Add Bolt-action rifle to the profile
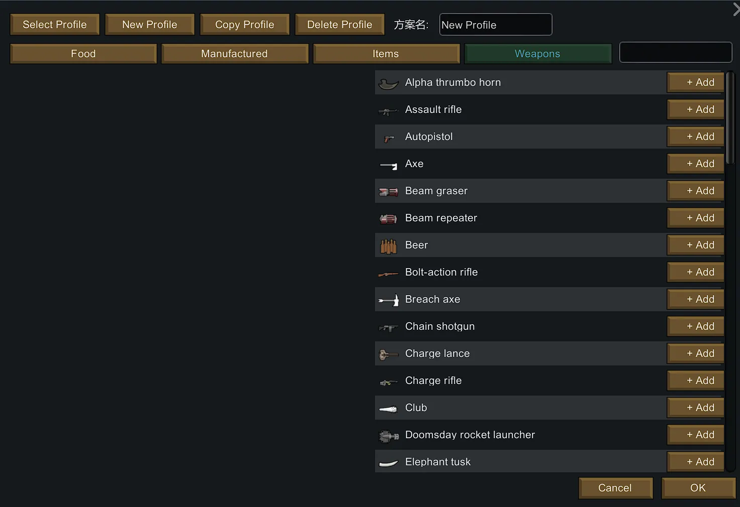The image size is (740, 507). tap(695, 272)
